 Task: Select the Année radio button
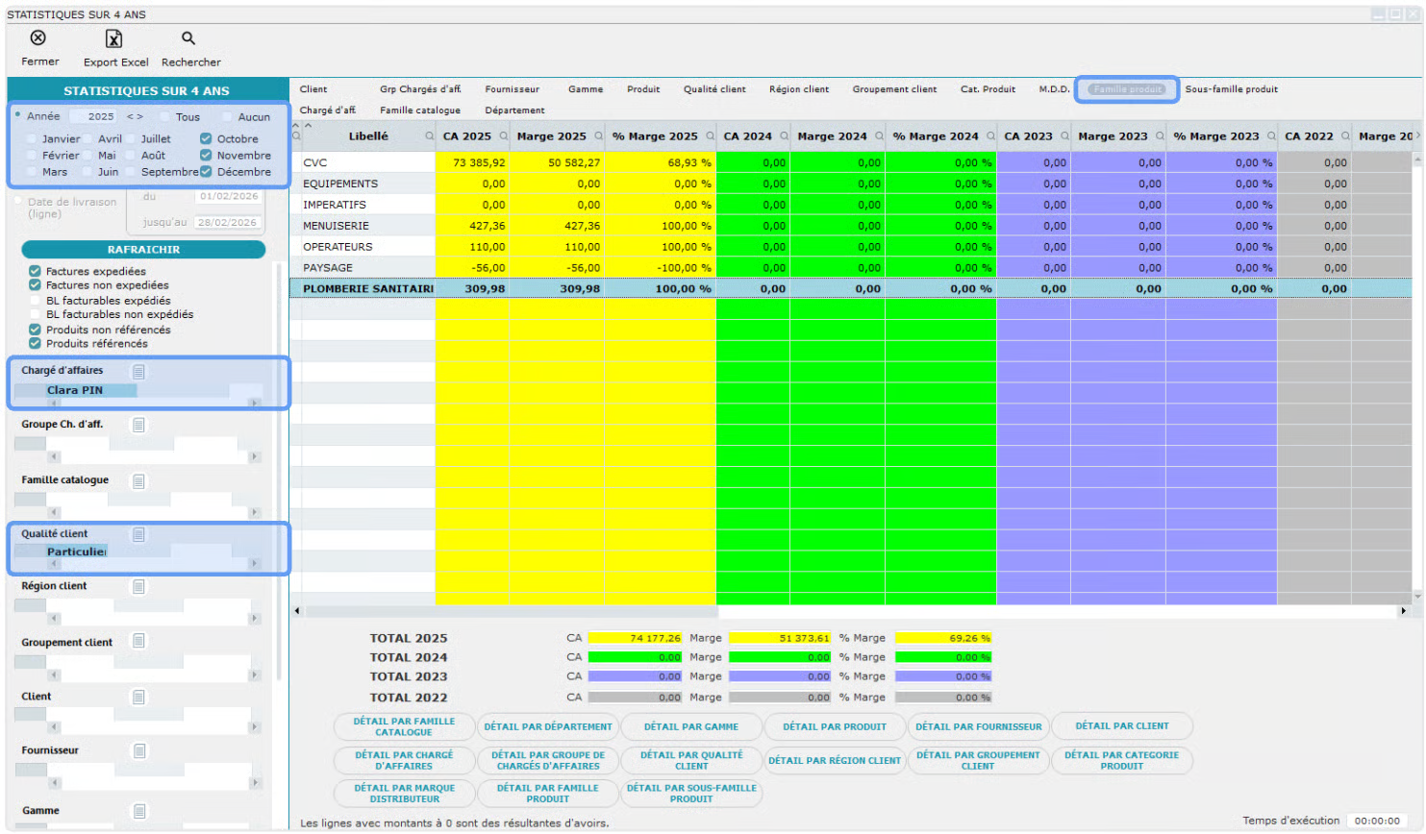pyautogui.click(x=18, y=116)
